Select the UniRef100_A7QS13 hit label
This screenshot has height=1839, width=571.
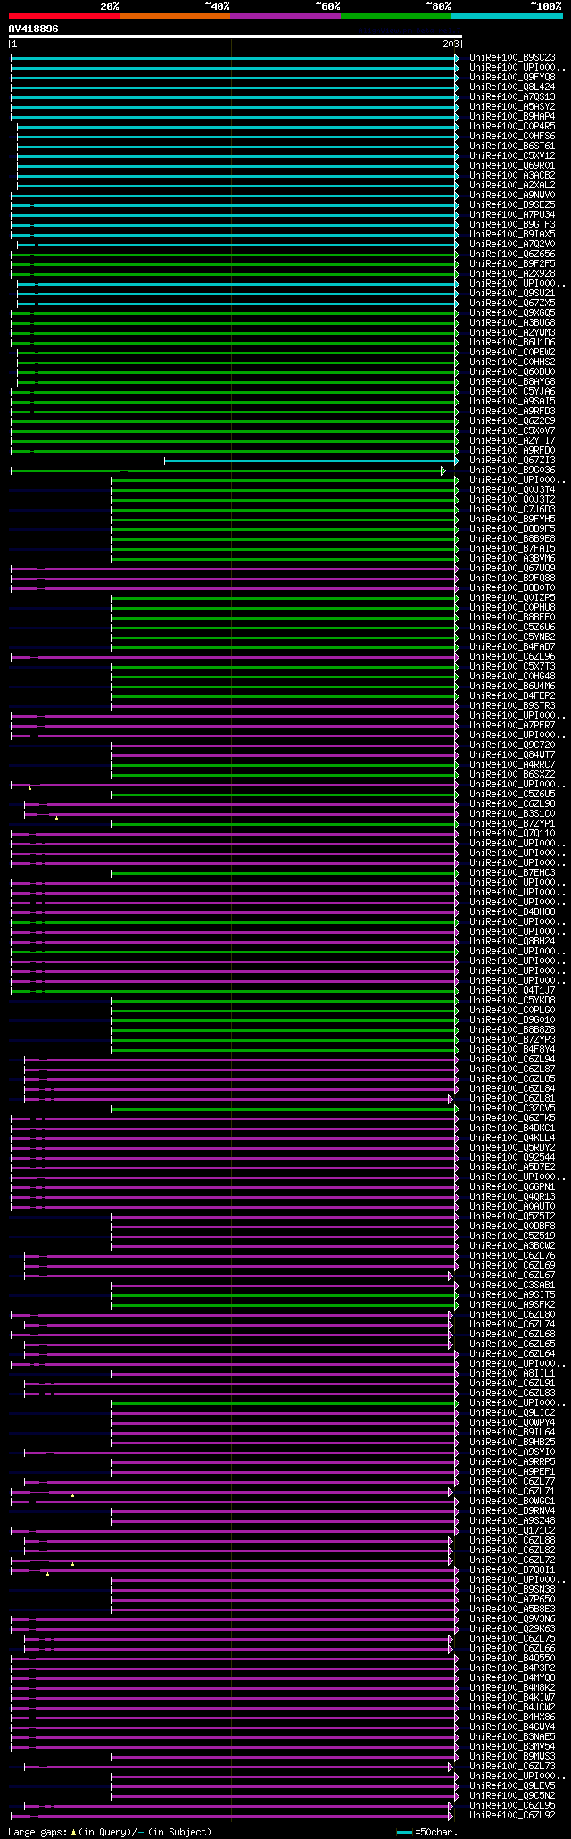[512, 97]
